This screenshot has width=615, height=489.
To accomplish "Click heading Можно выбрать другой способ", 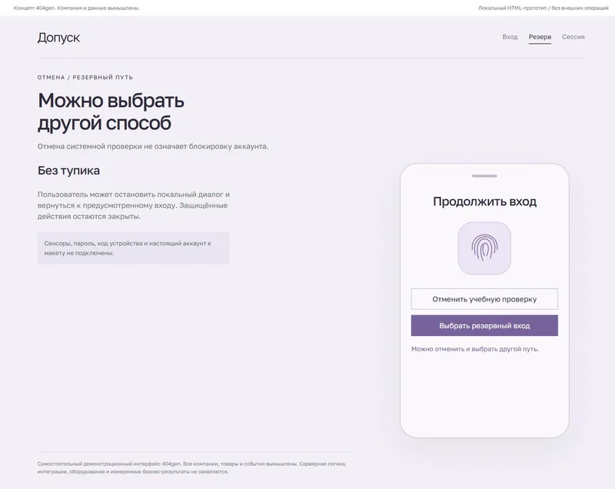I will point(111,111).
